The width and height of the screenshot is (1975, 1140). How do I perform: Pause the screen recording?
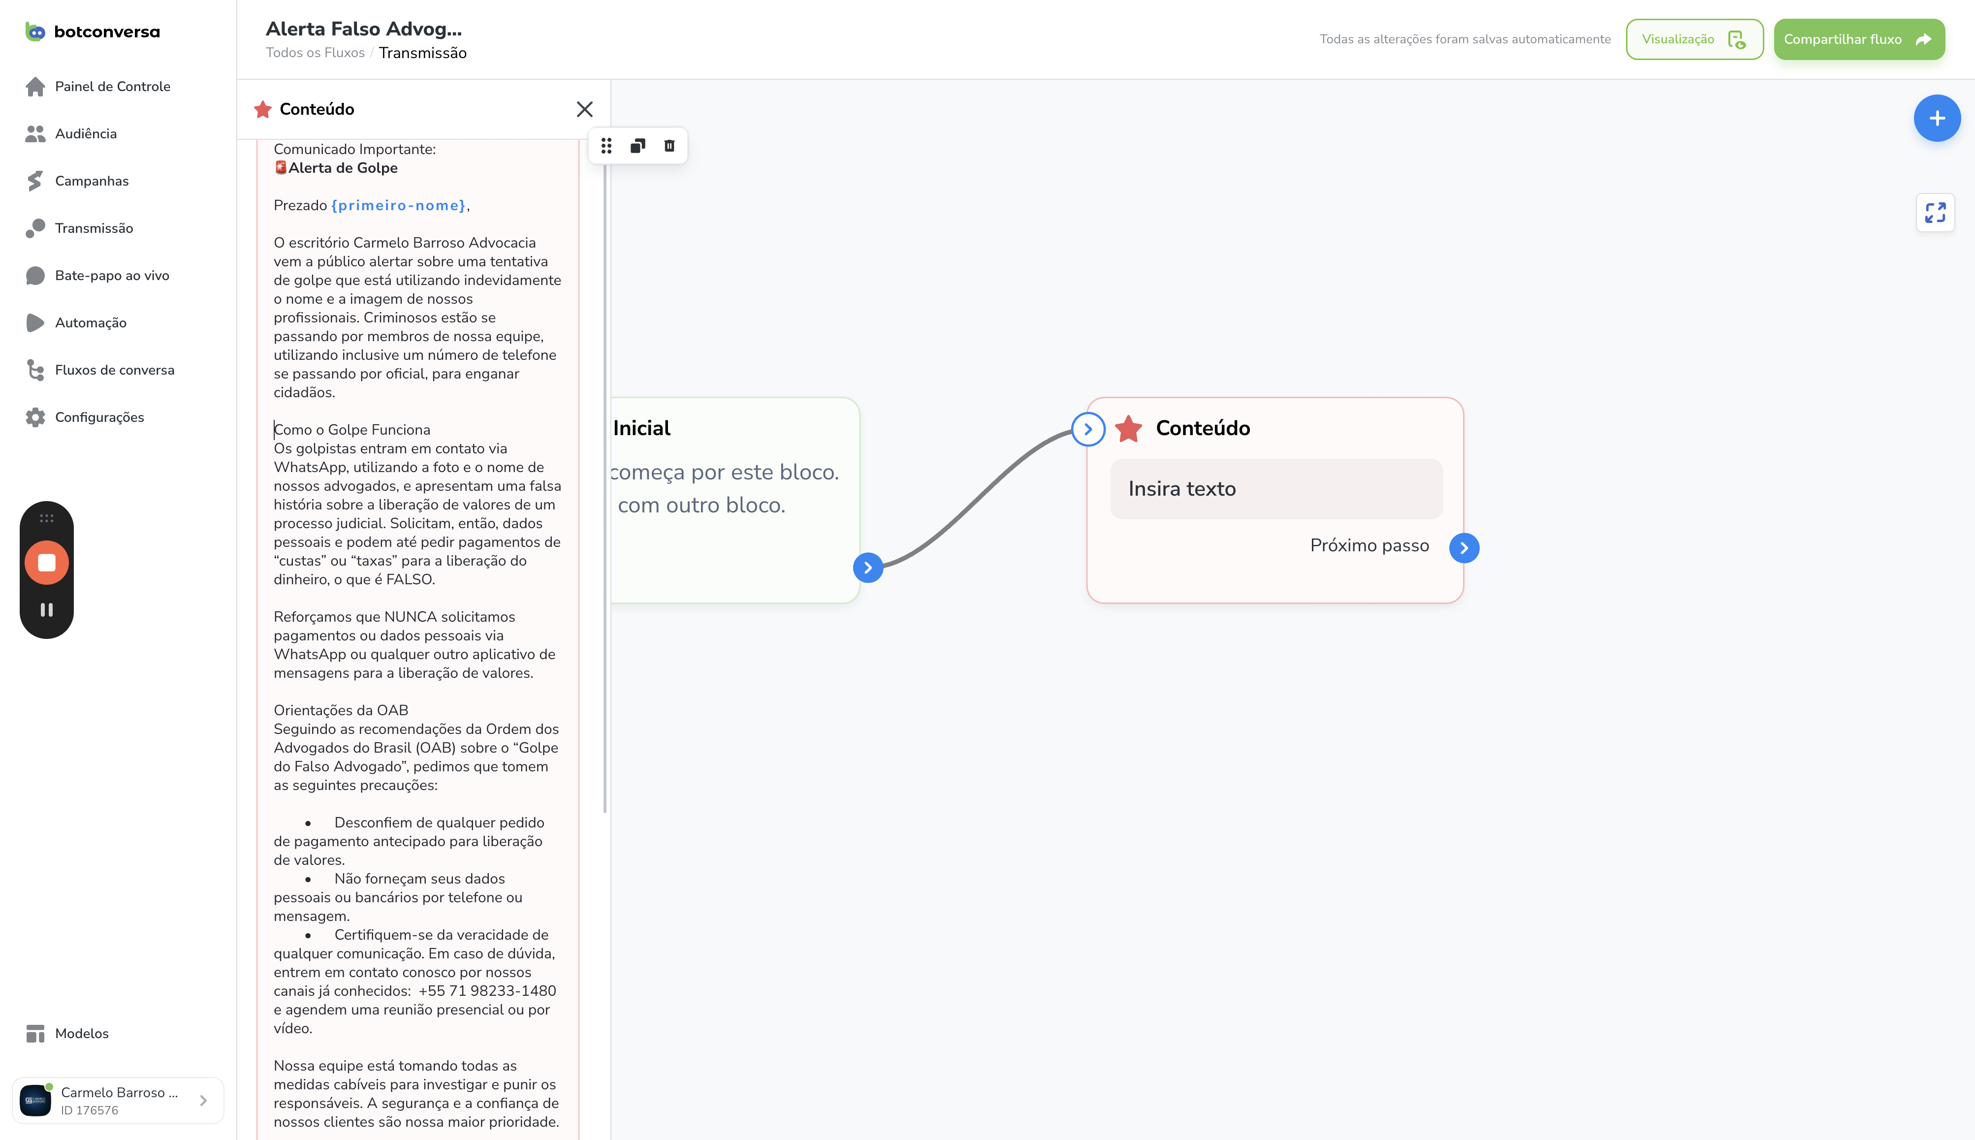coord(47,609)
